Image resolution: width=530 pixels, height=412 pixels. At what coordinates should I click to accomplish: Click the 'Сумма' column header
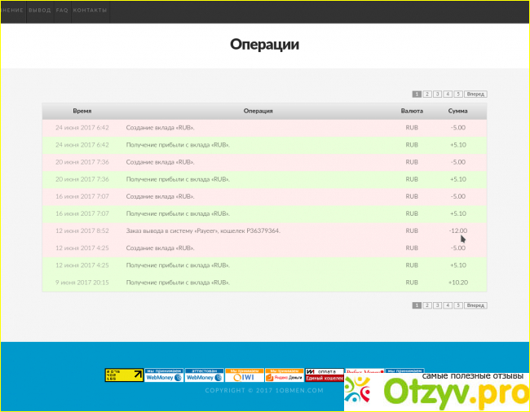[x=457, y=111]
